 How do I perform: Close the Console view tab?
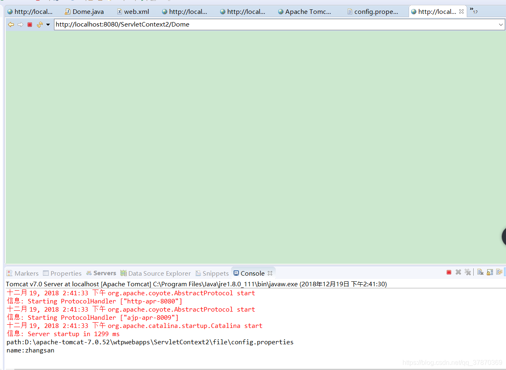[270, 273]
